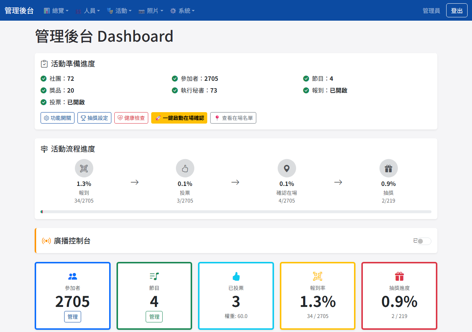Screen dimensions: 472x332
Task: Click the 登出 logout button
Action: tap(457, 11)
